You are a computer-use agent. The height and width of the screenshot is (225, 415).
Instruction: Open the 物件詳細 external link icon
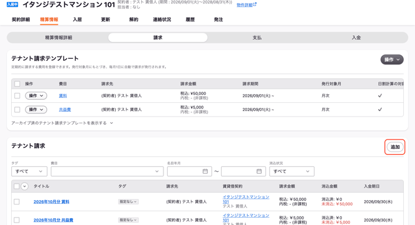pyautogui.click(x=255, y=4)
